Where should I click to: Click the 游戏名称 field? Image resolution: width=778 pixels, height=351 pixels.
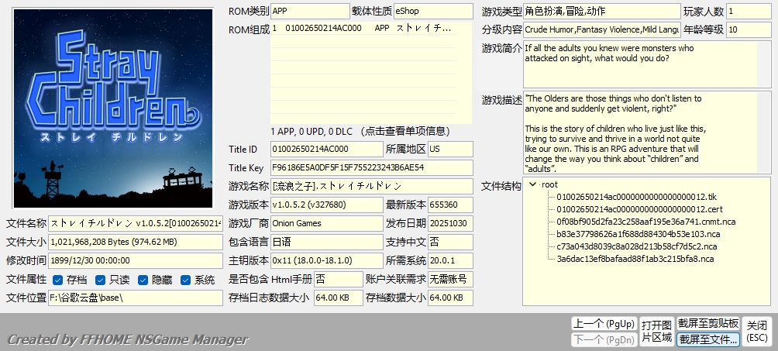click(372, 186)
